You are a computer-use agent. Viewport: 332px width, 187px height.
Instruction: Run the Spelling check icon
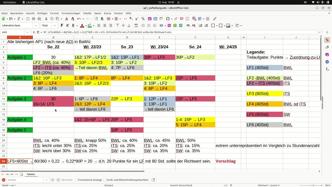coord(102,19)
